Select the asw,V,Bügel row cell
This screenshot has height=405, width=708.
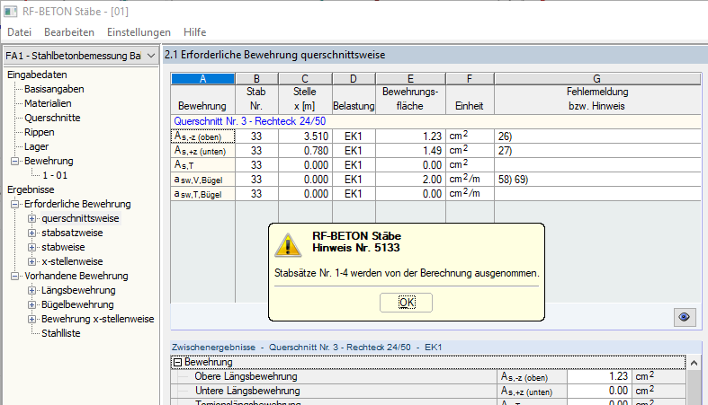[x=202, y=180]
